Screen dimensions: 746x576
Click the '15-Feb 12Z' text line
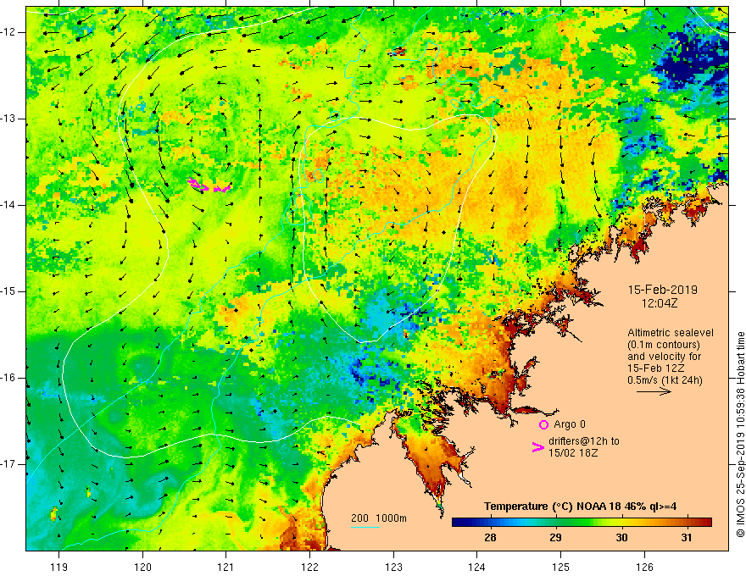[x=653, y=368]
